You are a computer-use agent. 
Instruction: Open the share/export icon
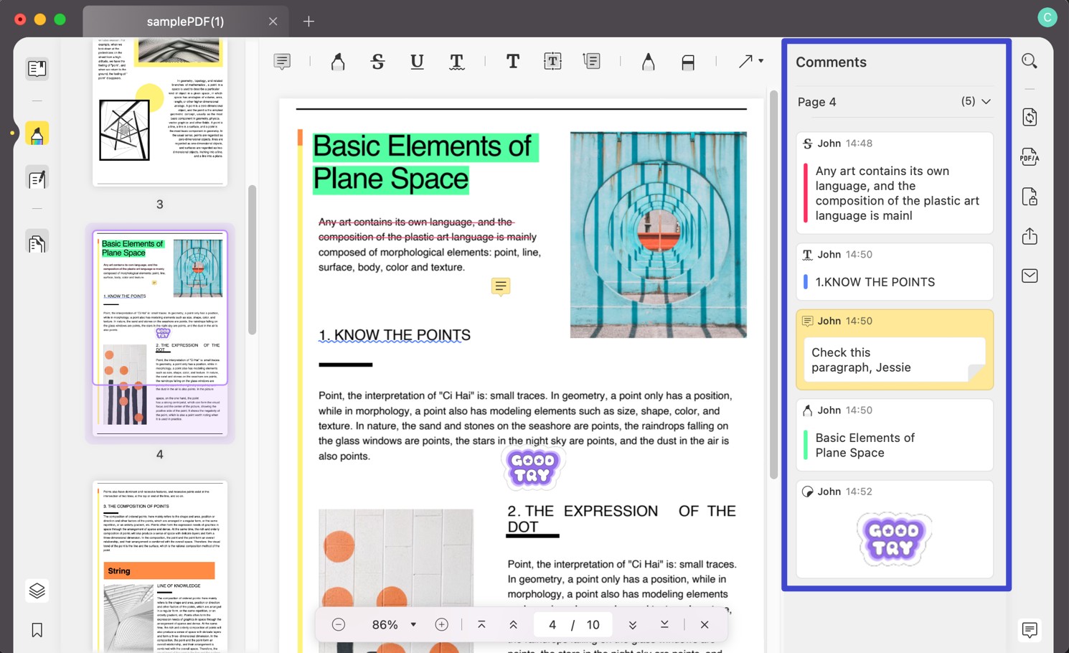point(1030,236)
